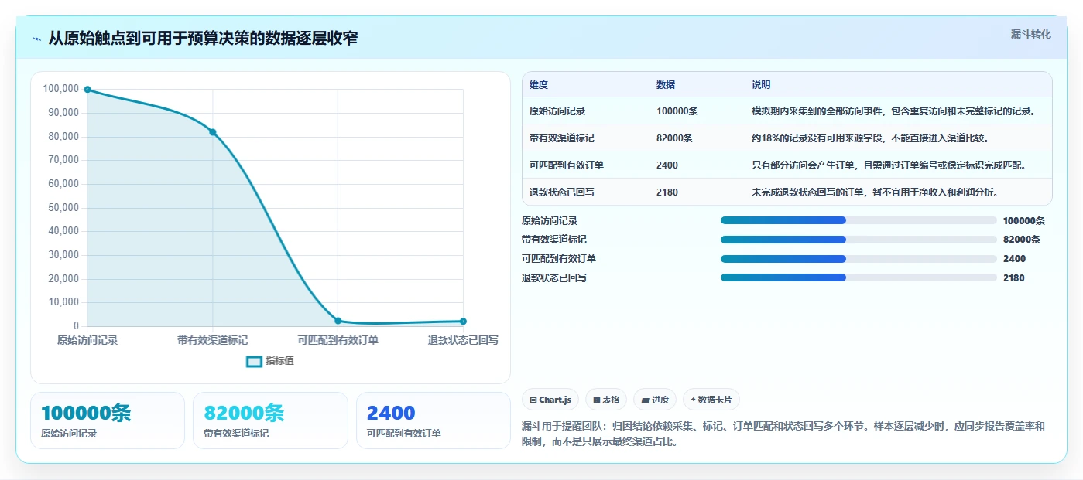Viewport: 1083px width, 480px height.
Task: Click the description starting with 模拟期内采集到的全部访问事件
Action: point(894,111)
